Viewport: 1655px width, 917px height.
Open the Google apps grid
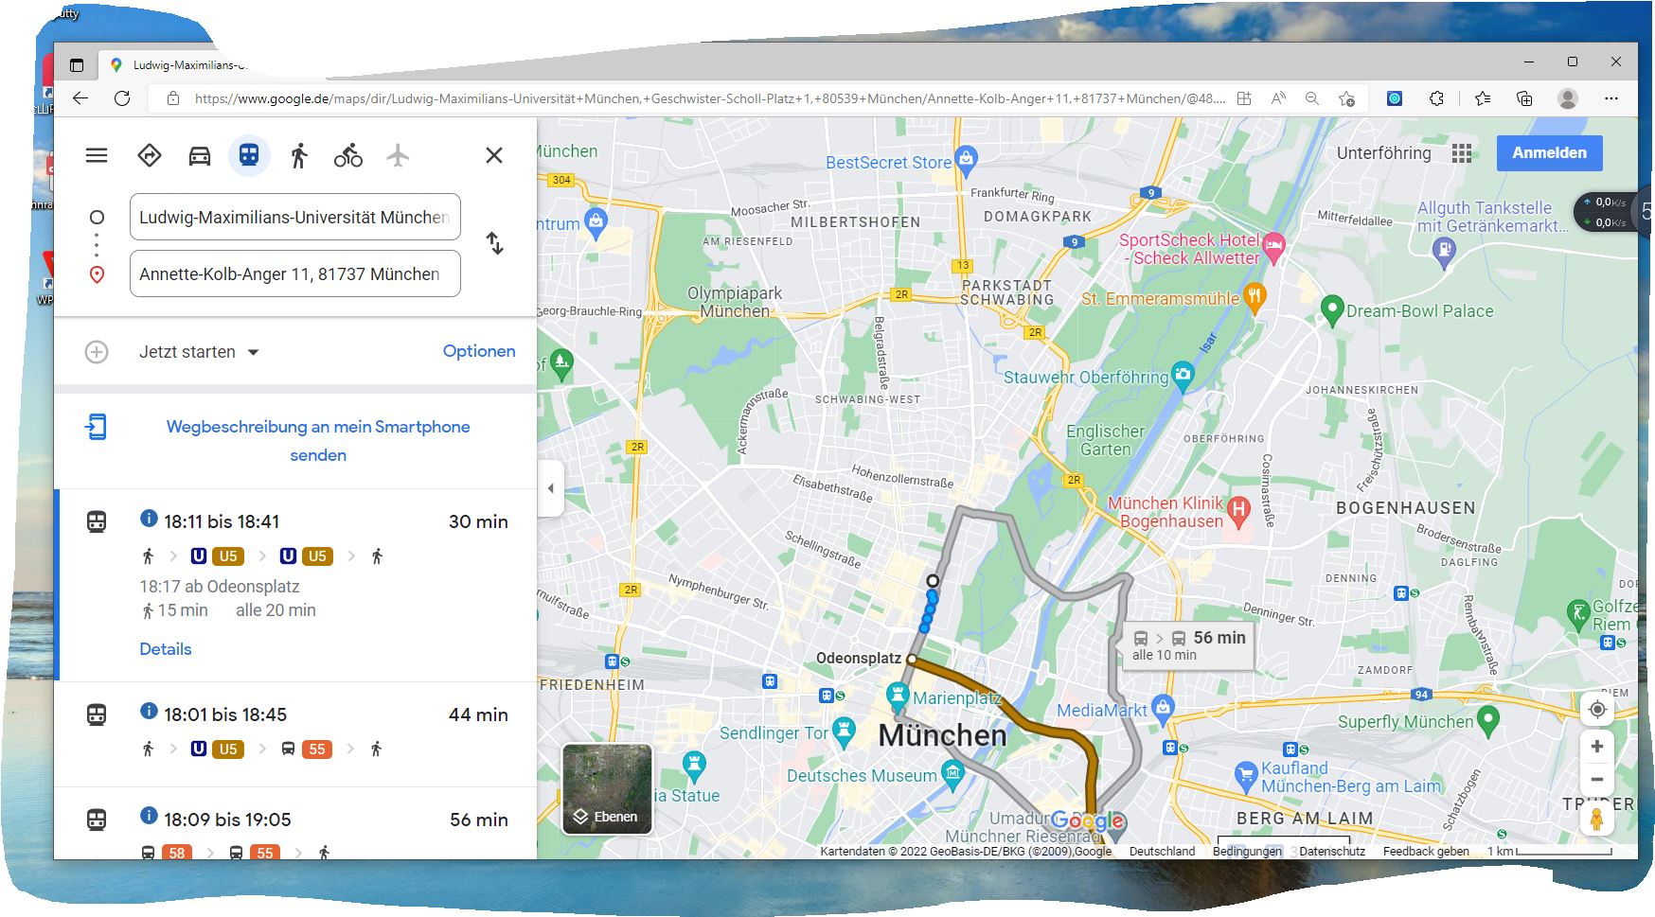(x=1462, y=153)
